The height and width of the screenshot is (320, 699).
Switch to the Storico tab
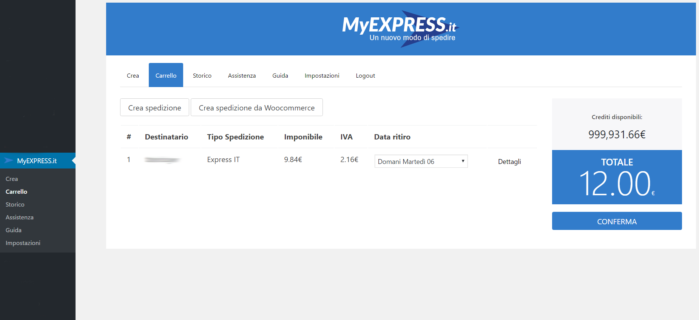(x=202, y=75)
